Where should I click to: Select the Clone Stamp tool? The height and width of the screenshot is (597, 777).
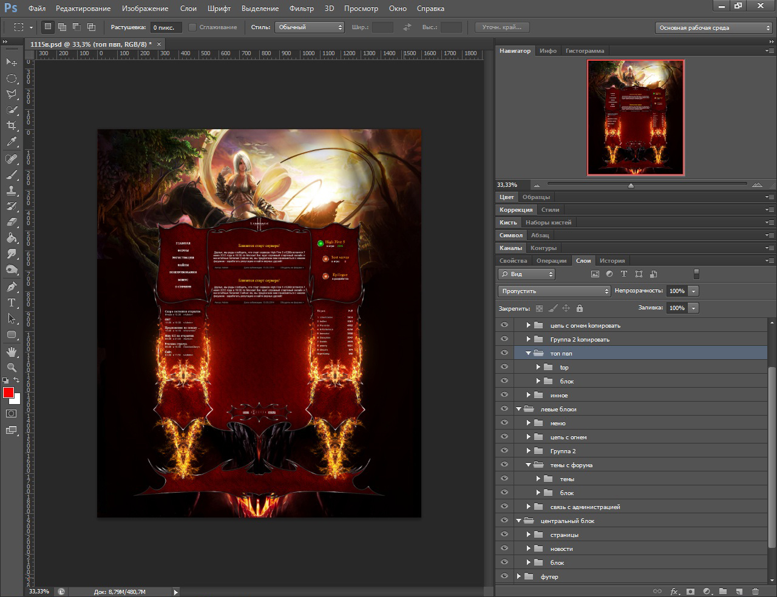click(x=12, y=191)
